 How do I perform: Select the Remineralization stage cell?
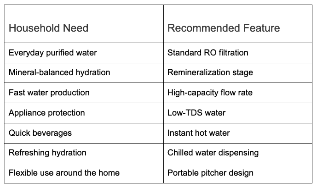click(238, 73)
